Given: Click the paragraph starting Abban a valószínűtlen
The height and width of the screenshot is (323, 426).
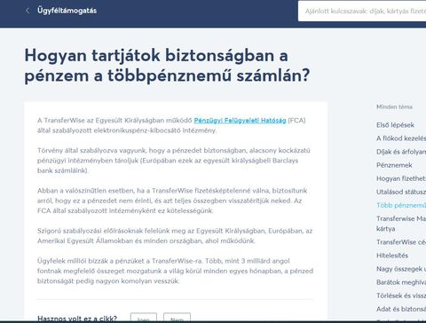Looking at the screenshot, I should coord(172,201).
